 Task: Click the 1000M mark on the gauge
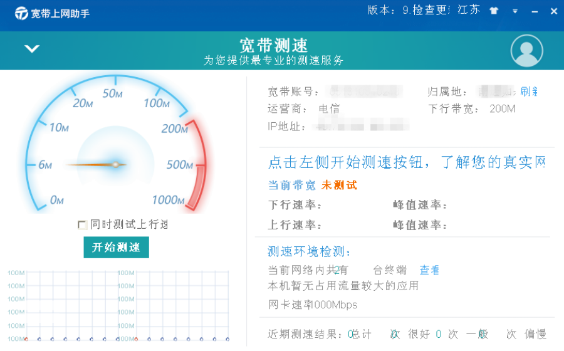169,200
